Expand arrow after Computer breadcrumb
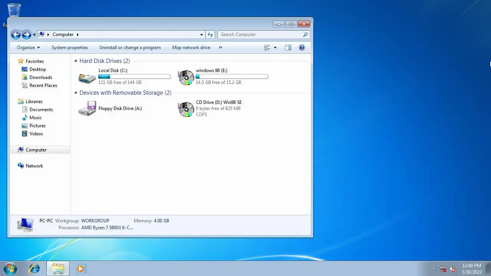Image resolution: width=491 pixels, height=276 pixels. [77, 34]
